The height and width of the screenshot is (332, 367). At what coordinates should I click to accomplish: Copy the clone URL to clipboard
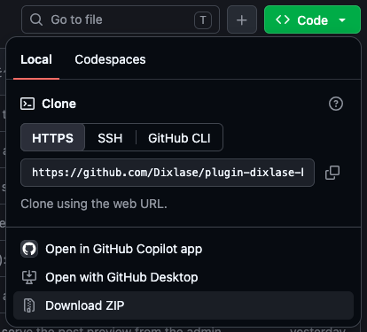[332, 173]
